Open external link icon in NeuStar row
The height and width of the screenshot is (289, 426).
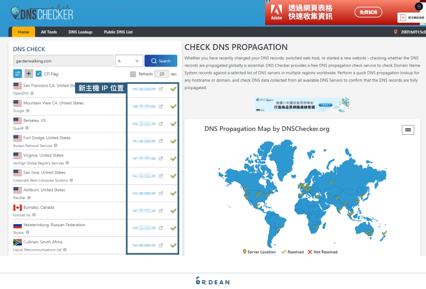click(x=161, y=193)
